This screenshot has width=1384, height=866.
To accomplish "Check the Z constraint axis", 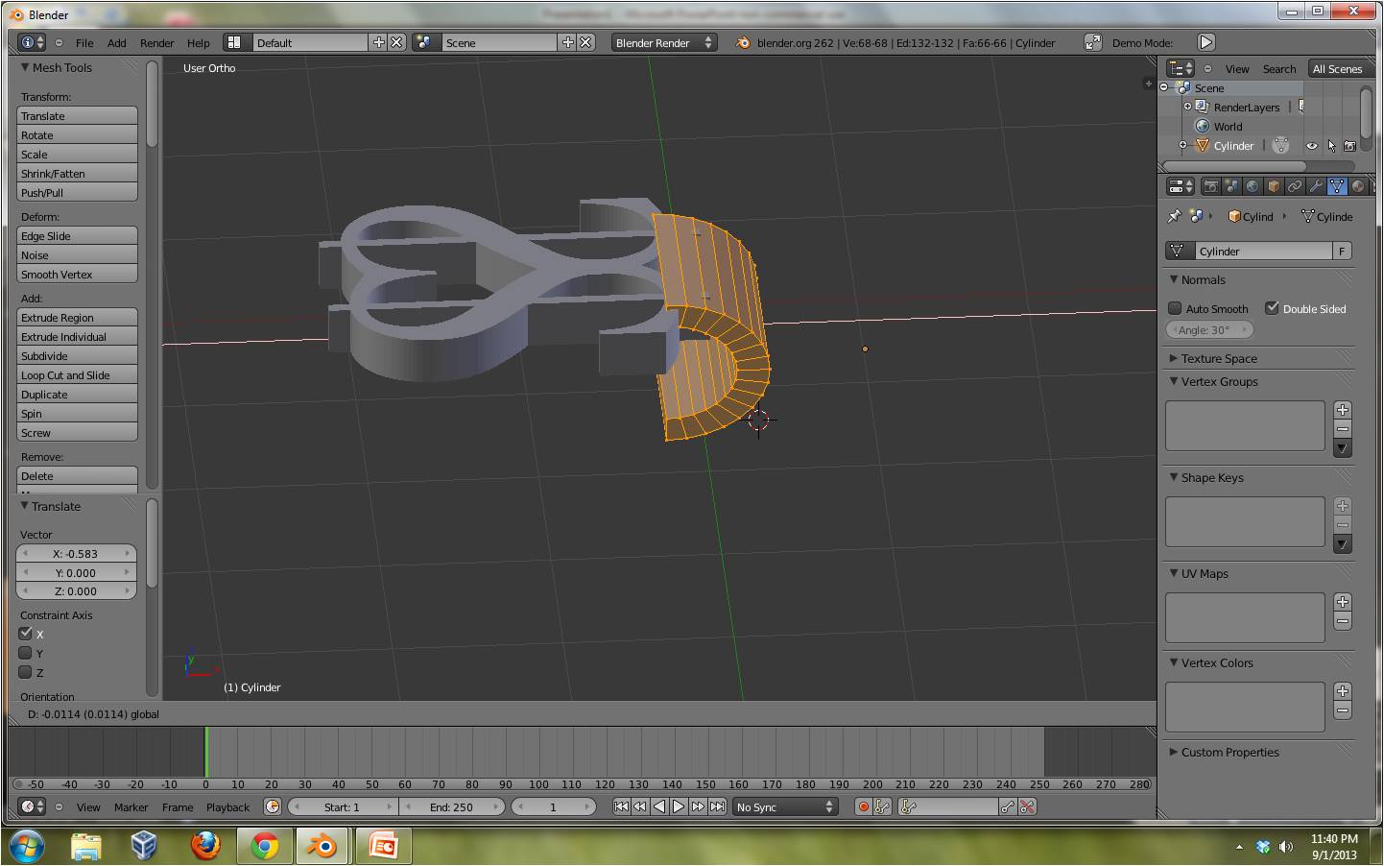I will [26, 672].
